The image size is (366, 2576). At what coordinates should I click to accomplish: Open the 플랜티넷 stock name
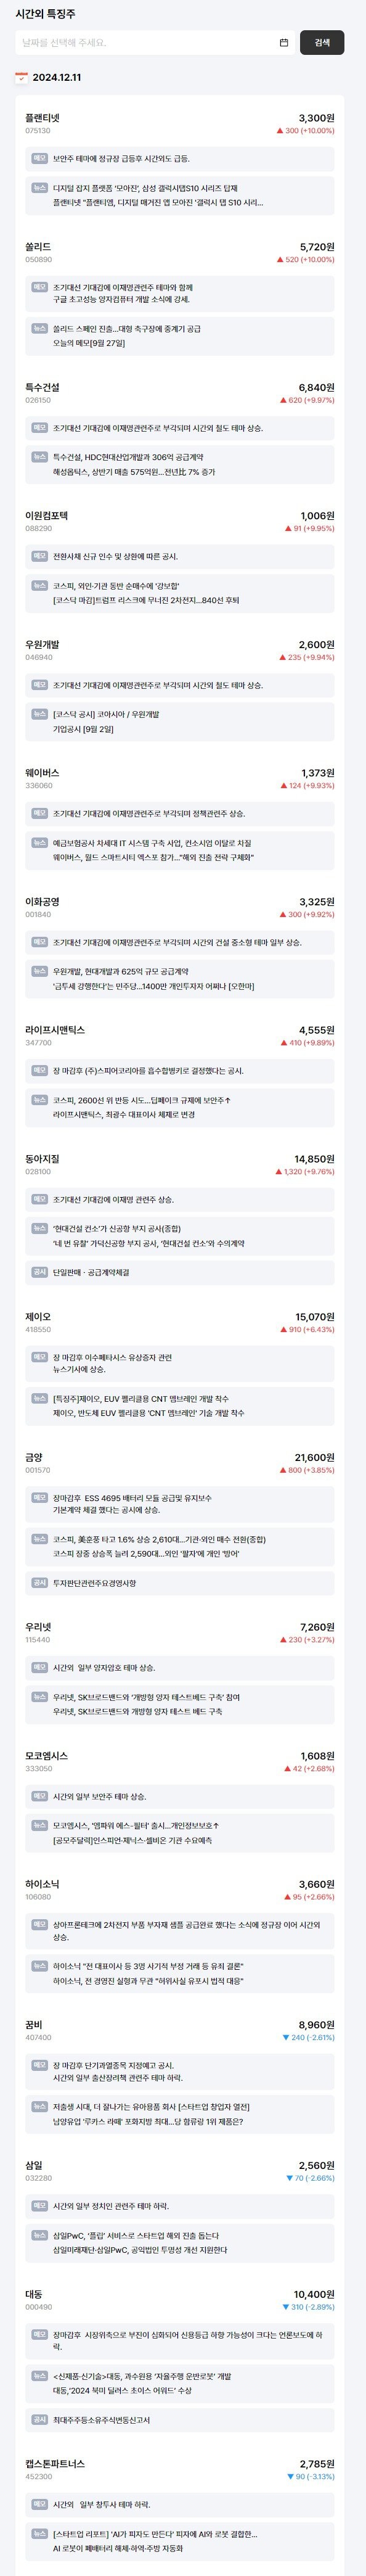(42, 118)
